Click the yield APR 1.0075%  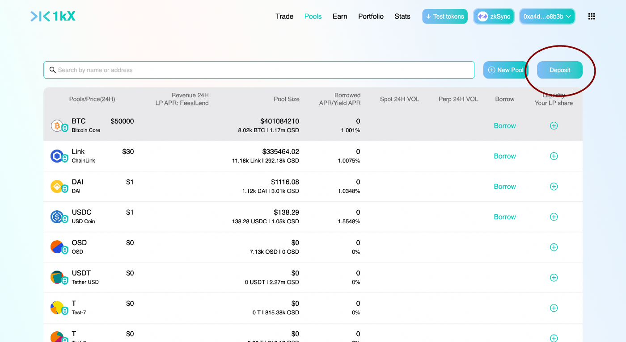349,161
